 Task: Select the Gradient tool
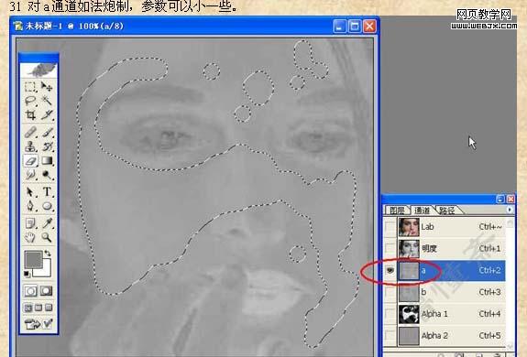[47, 161]
